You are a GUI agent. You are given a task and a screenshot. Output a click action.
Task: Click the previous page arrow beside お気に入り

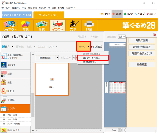74,58
